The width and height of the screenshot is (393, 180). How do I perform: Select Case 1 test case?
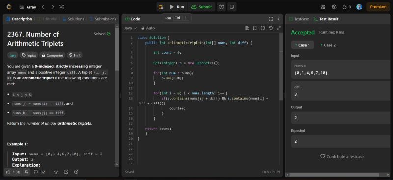tap(303, 45)
